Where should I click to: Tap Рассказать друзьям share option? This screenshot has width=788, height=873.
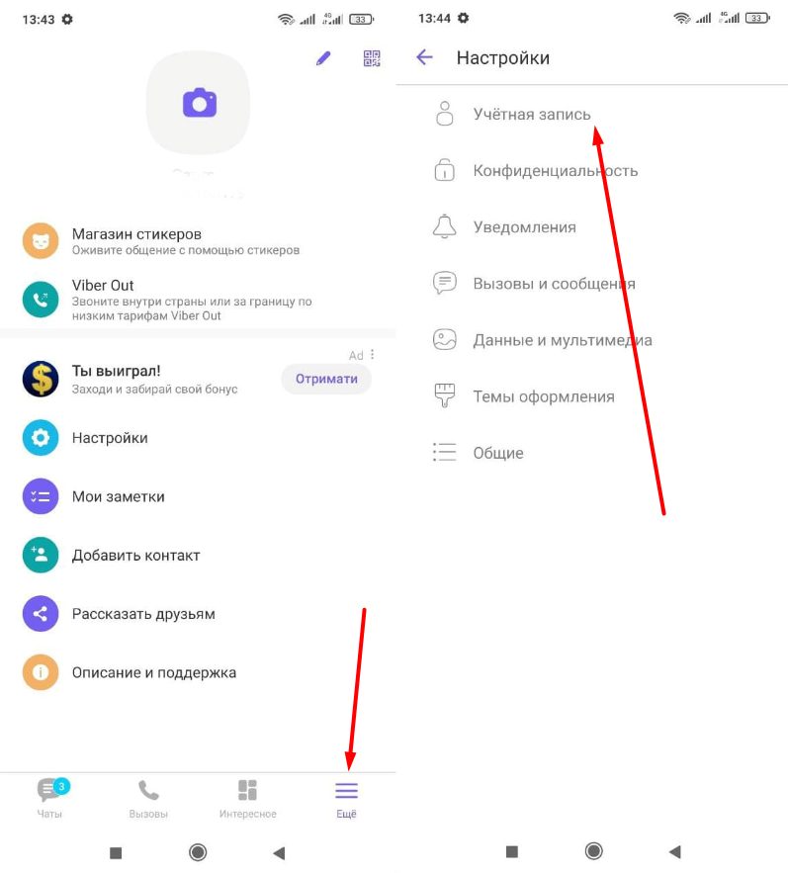[198, 614]
